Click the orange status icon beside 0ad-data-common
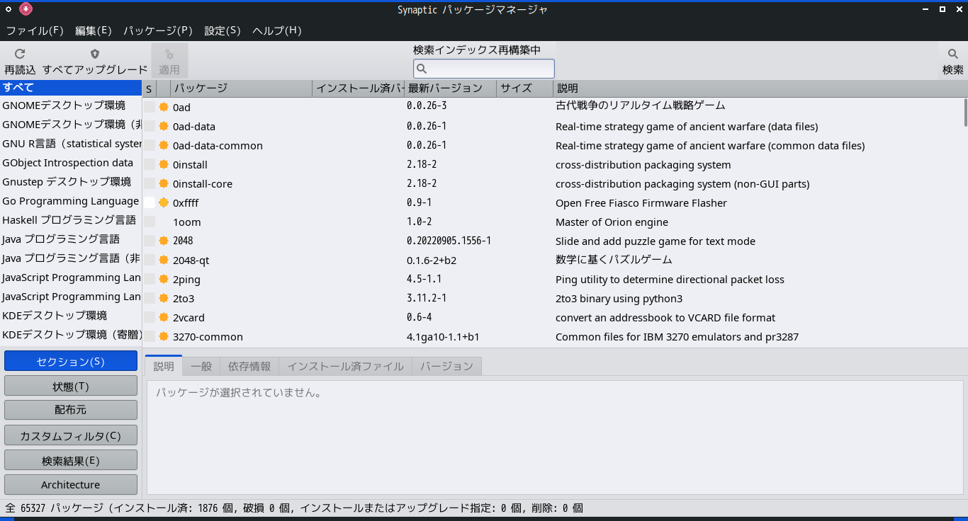The image size is (968, 521). point(164,145)
